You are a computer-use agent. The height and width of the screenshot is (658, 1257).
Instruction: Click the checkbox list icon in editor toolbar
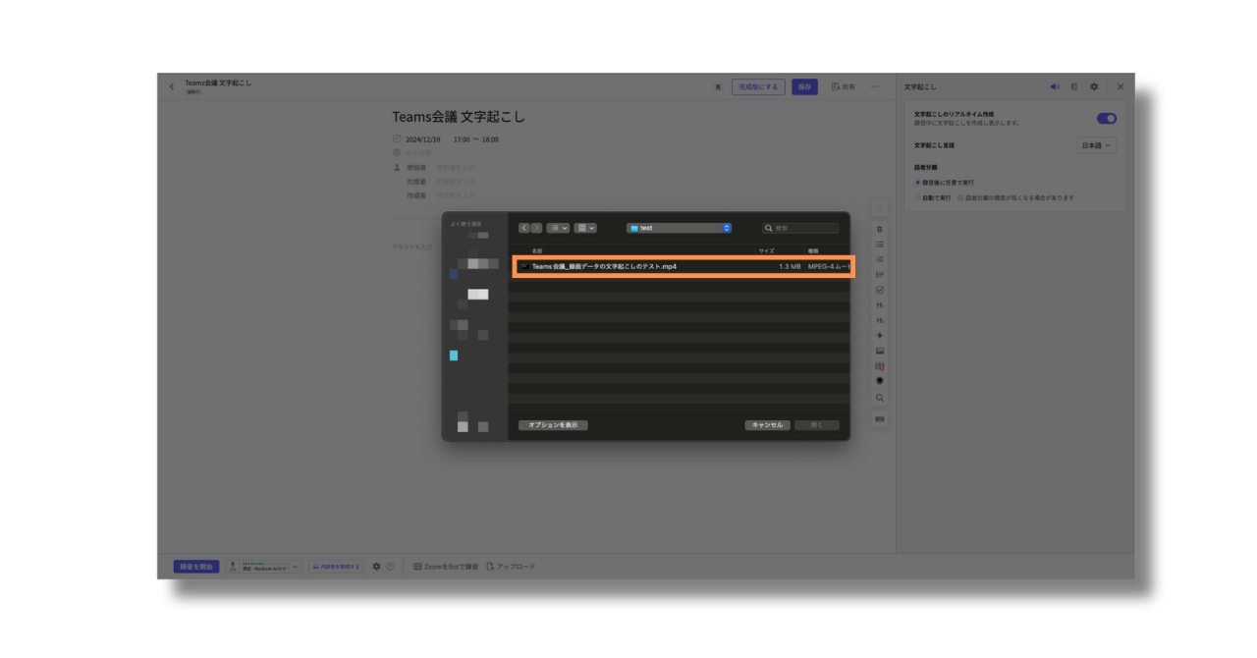(x=879, y=290)
